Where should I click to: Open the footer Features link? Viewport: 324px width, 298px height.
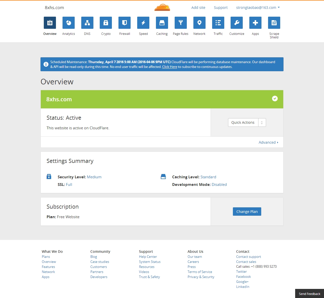click(48, 267)
